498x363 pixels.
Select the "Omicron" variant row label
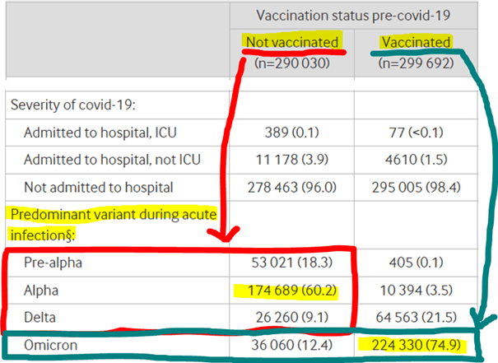[x=50, y=345]
